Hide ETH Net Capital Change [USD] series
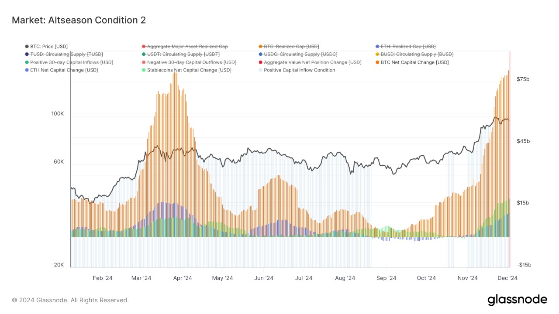The image size is (559, 314). [x=61, y=70]
